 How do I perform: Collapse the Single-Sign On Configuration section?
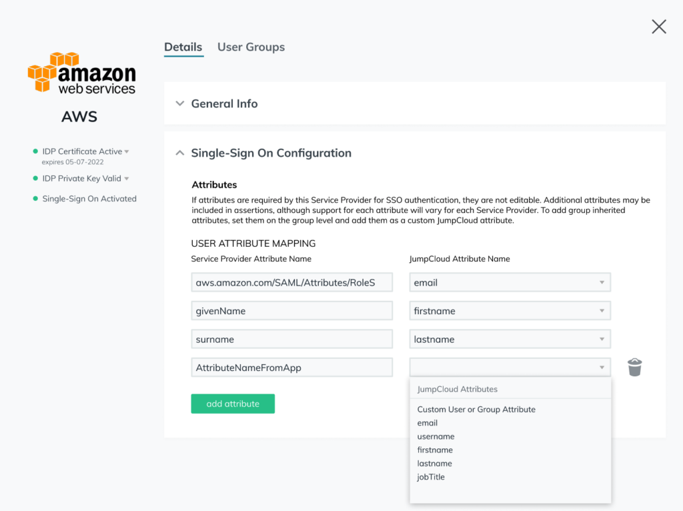(x=179, y=153)
